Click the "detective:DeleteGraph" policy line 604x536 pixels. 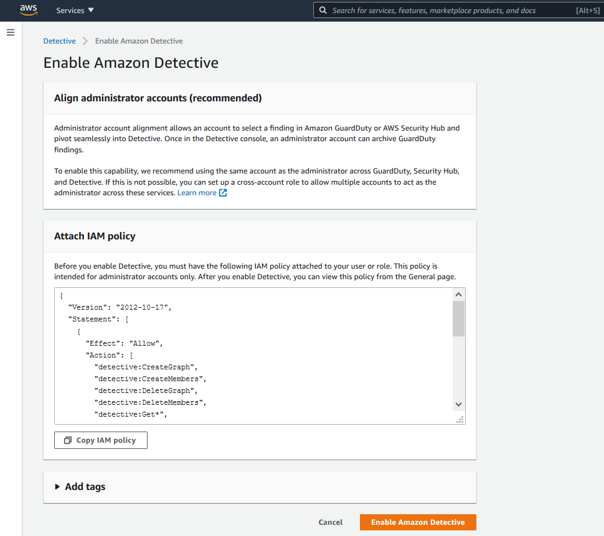point(146,390)
